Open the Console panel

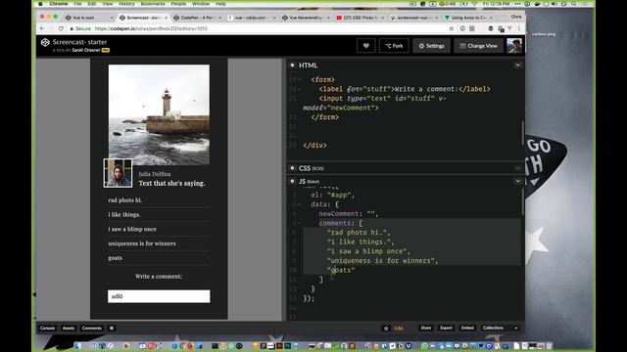click(47, 329)
